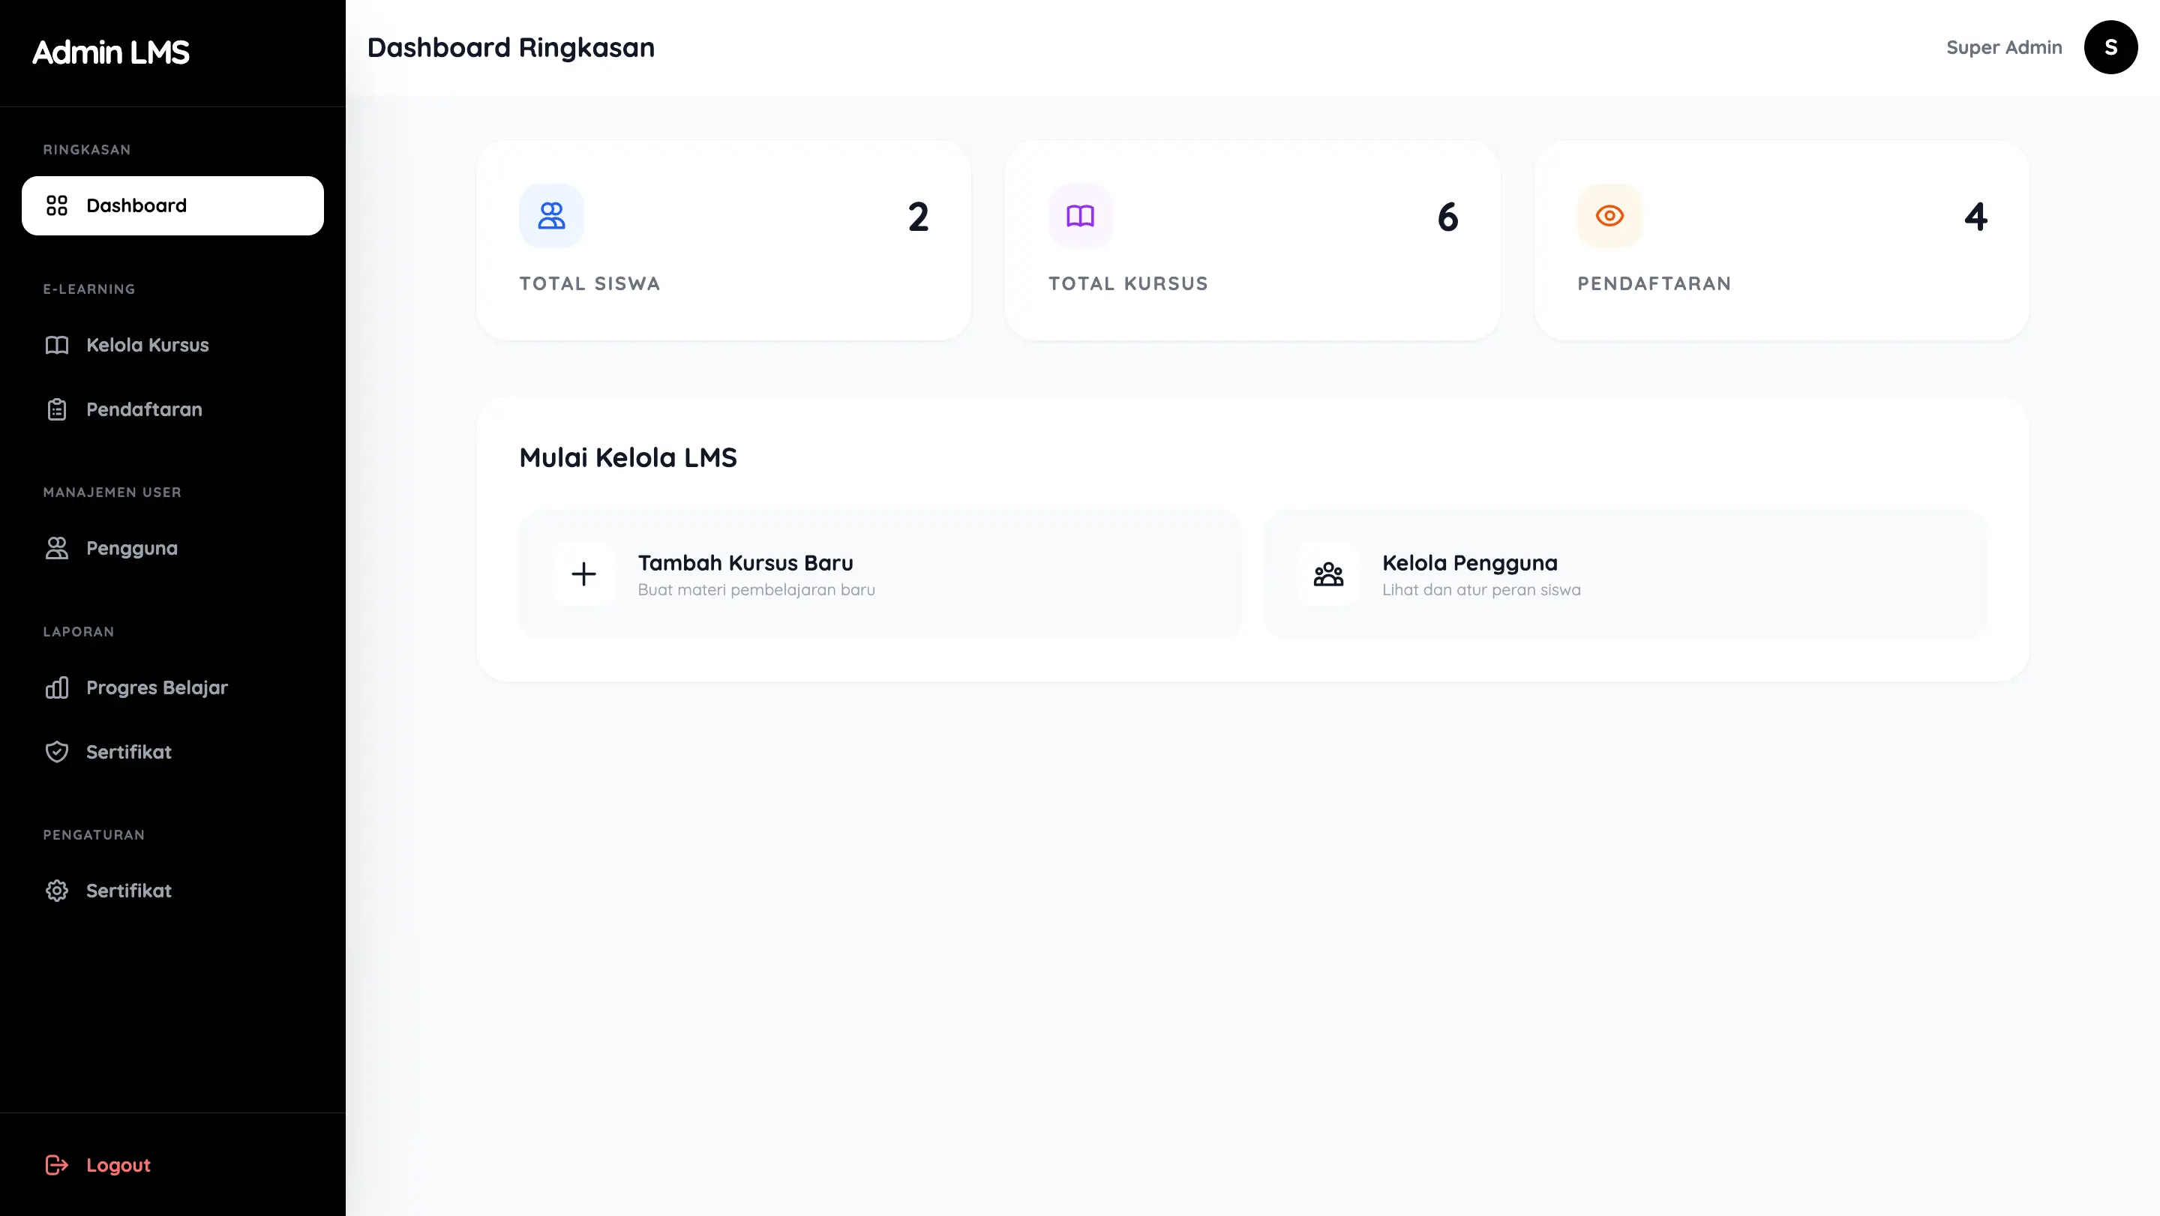Click the book icon beside Kelola Kursus
2160x1216 pixels.
[56, 346]
